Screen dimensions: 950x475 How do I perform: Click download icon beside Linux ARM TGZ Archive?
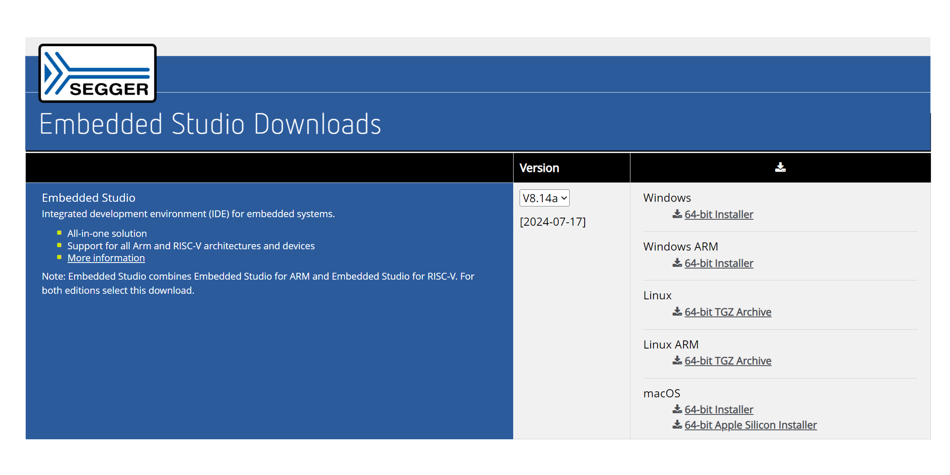coord(677,360)
